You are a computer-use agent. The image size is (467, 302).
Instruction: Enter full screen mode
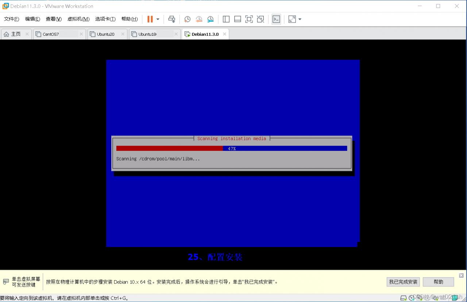point(249,19)
